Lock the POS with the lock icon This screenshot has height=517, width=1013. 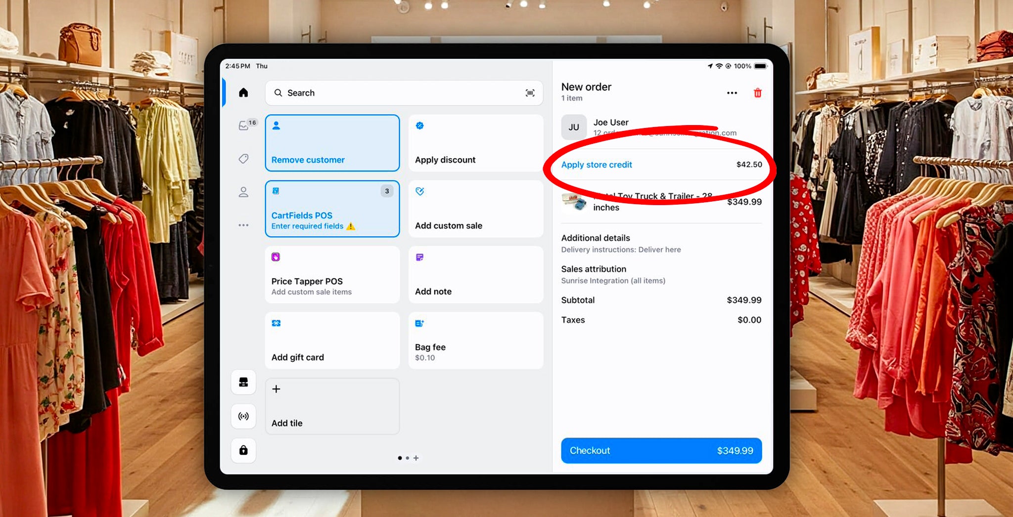point(243,450)
